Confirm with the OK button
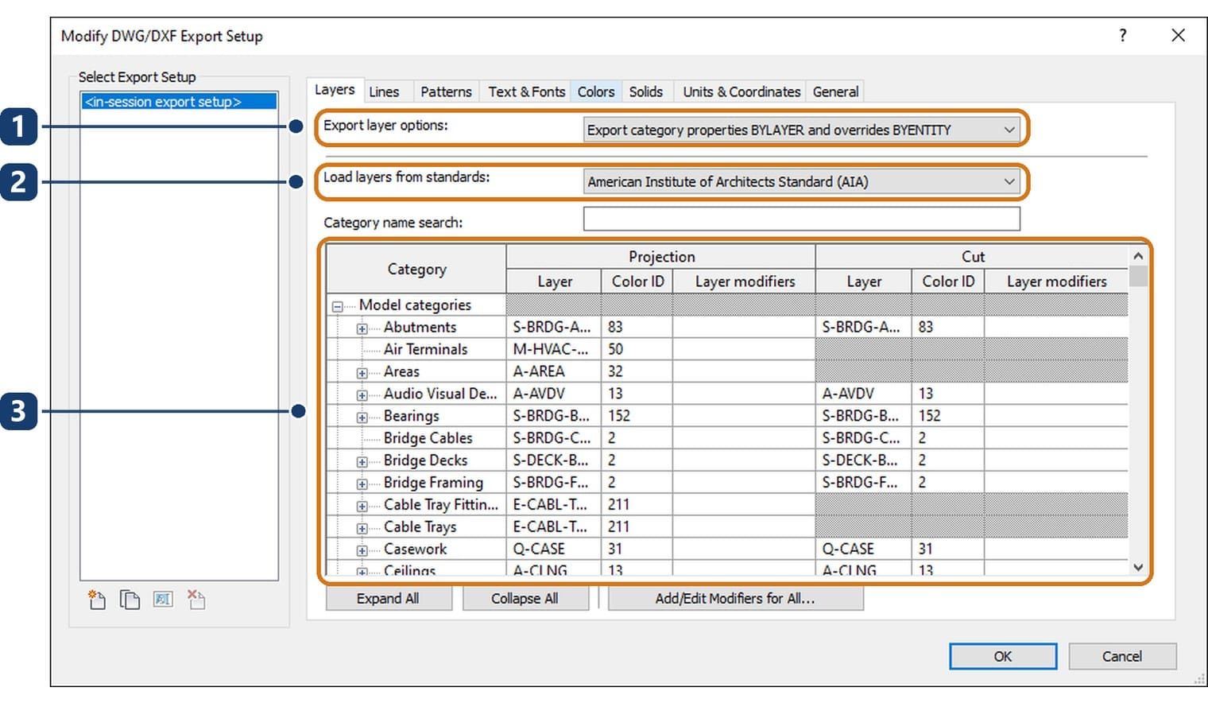This screenshot has height=703, width=1208. click(1003, 656)
